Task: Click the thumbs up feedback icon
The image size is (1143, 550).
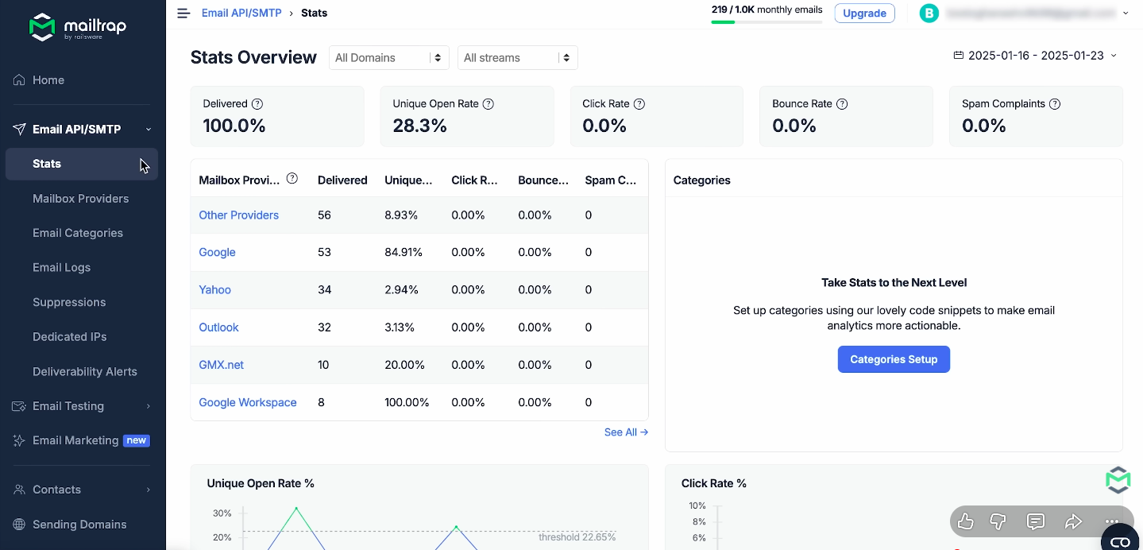Action: click(966, 521)
